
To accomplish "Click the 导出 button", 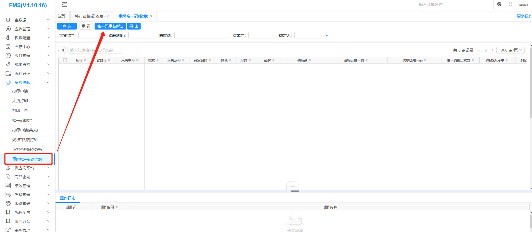I will click(134, 26).
